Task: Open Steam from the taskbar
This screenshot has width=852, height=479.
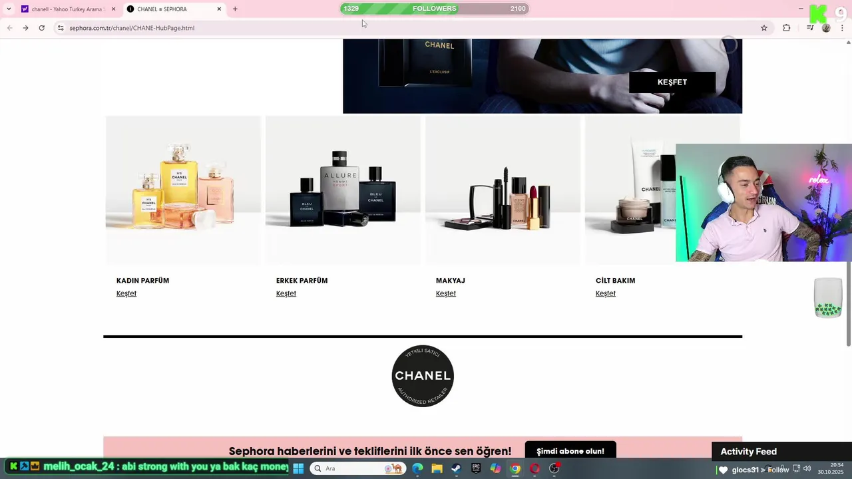Action: [x=456, y=468]
